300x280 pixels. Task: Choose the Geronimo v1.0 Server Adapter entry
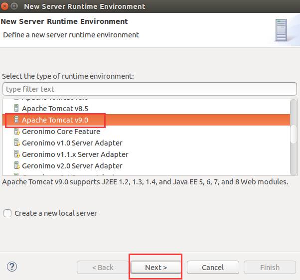[72, 143]
